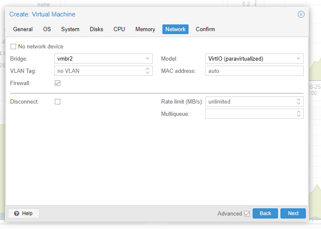Toggle the Firewall checkbox
The height and width of the screenshot is (229, 321).
[58, 83]
